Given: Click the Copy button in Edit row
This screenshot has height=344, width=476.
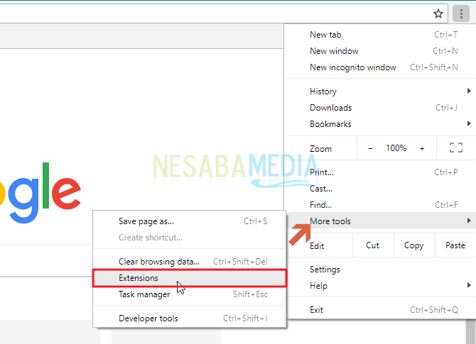Looking at the screenshot, I should pos(414,245).
